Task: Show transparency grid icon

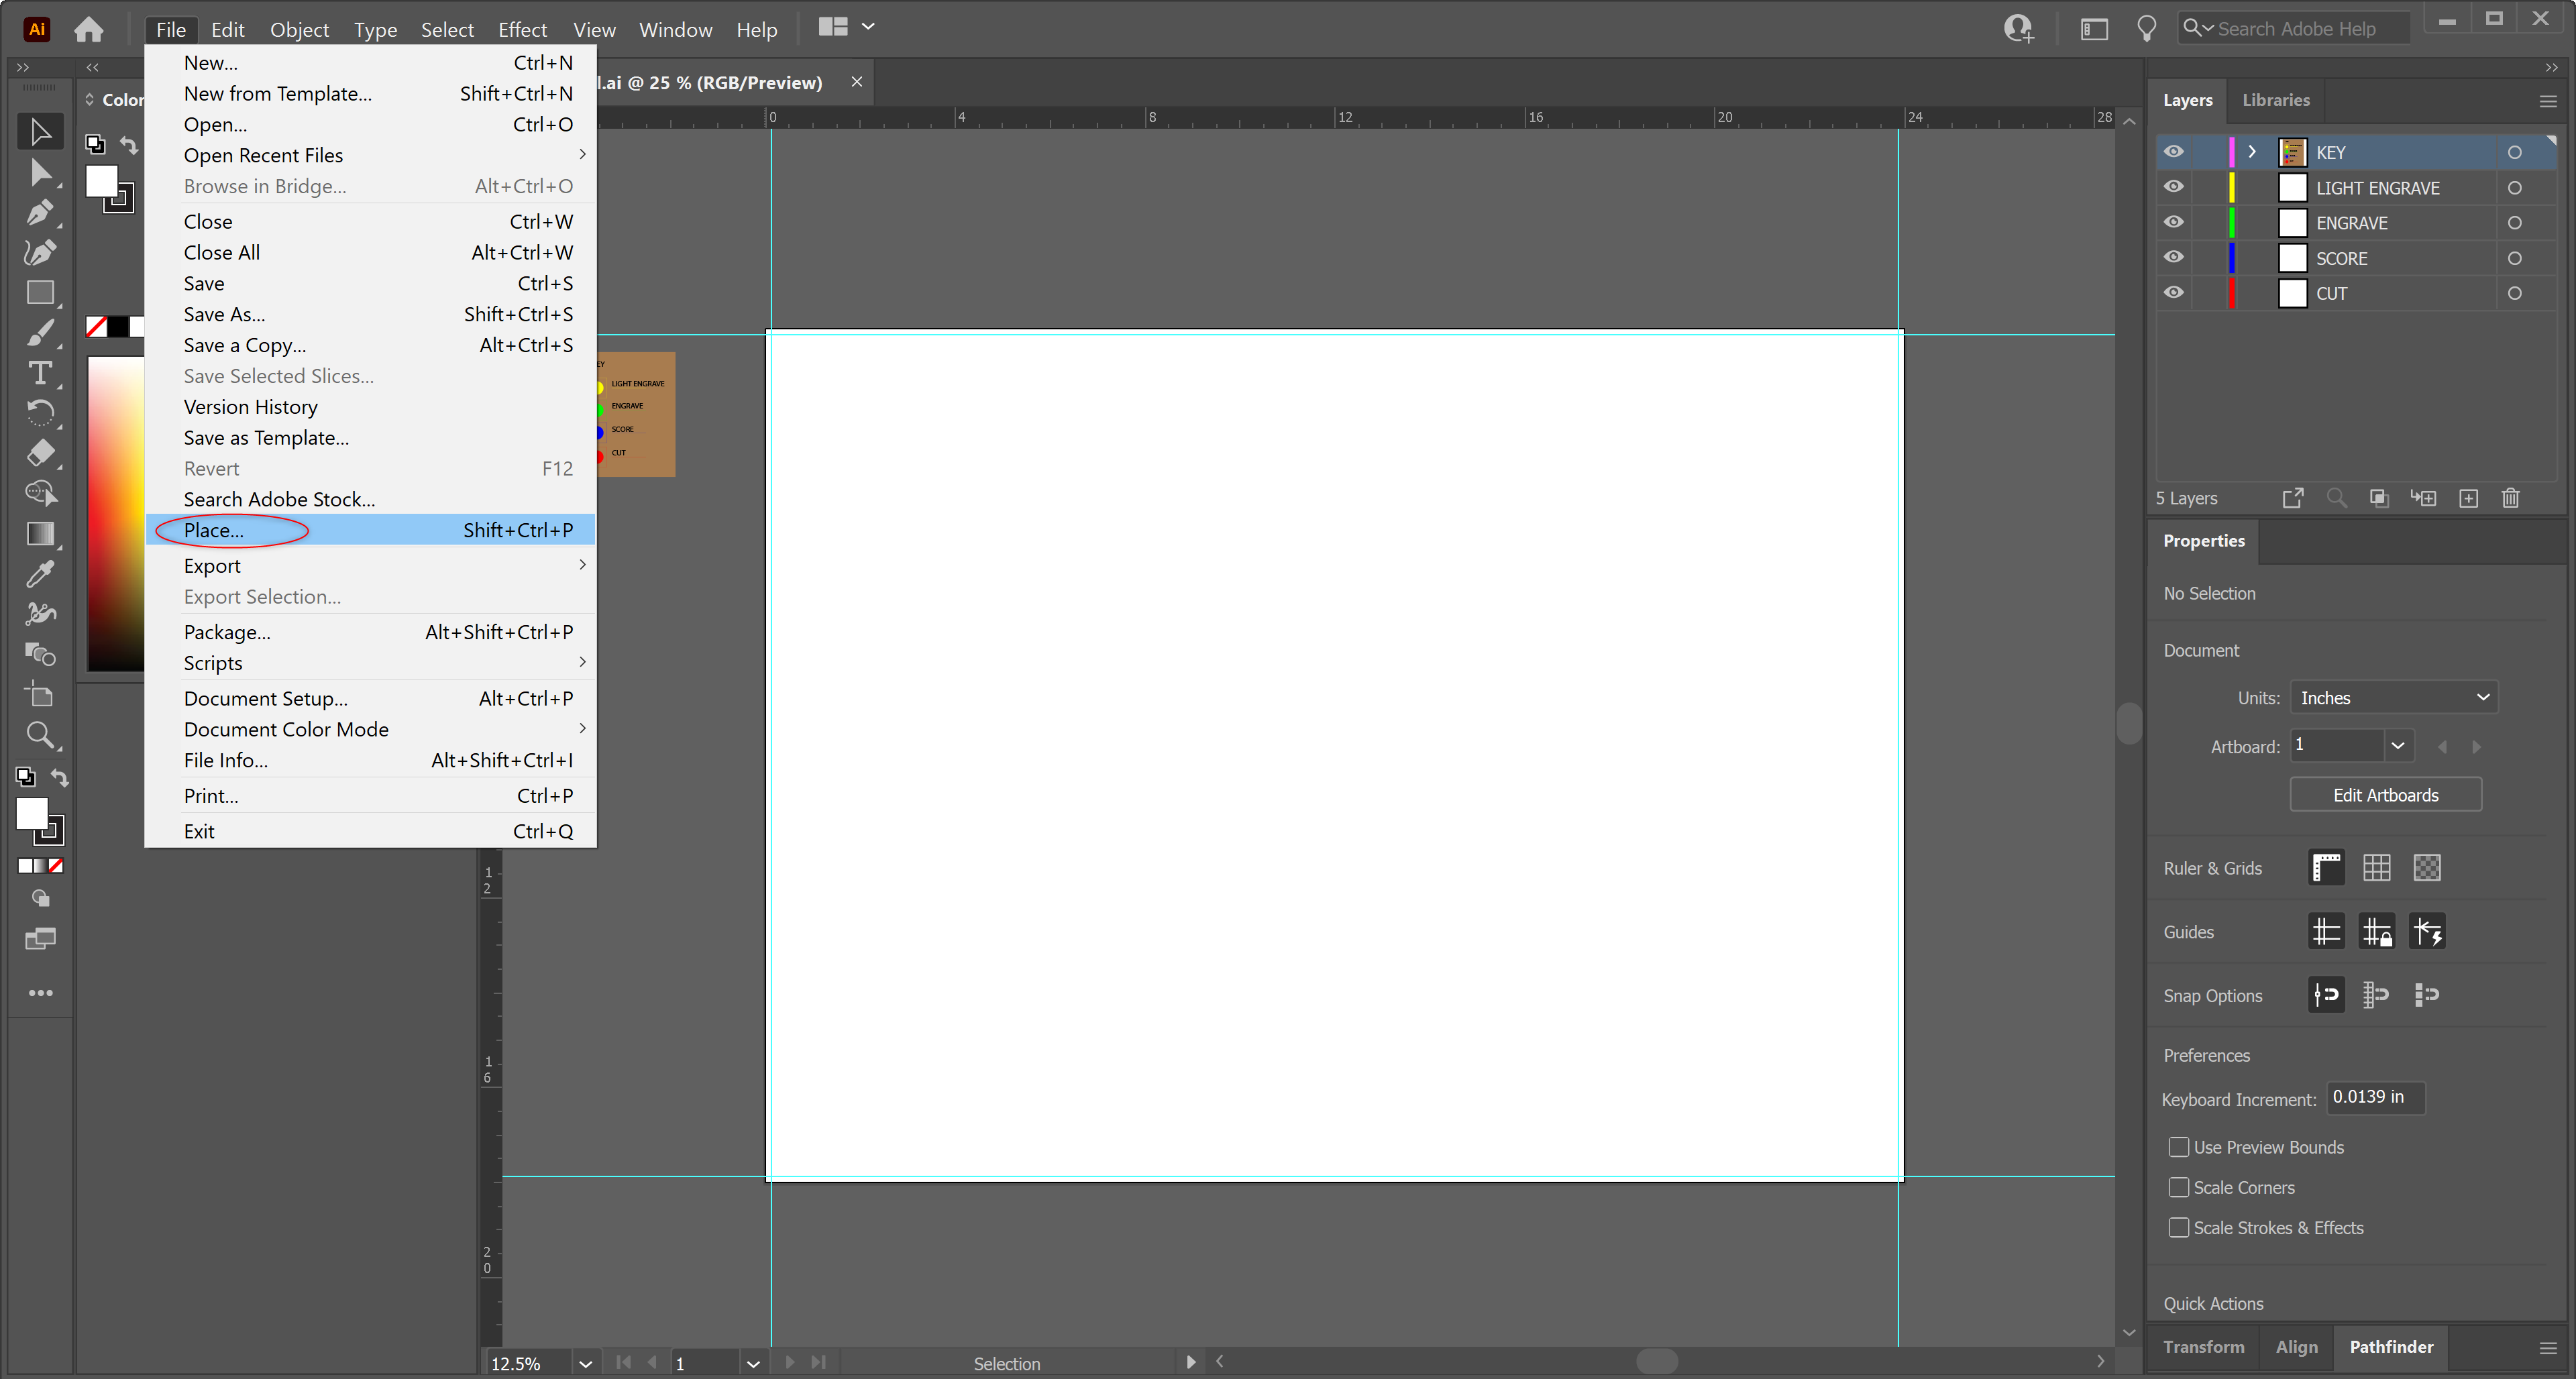Action: tap(2426, 867)
